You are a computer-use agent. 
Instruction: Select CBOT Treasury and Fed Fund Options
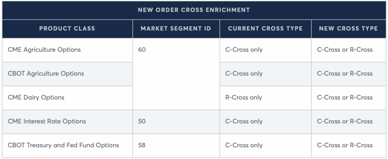(63, 145)
